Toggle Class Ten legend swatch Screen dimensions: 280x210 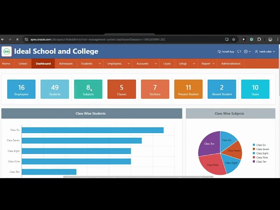[x=254, y=161]
